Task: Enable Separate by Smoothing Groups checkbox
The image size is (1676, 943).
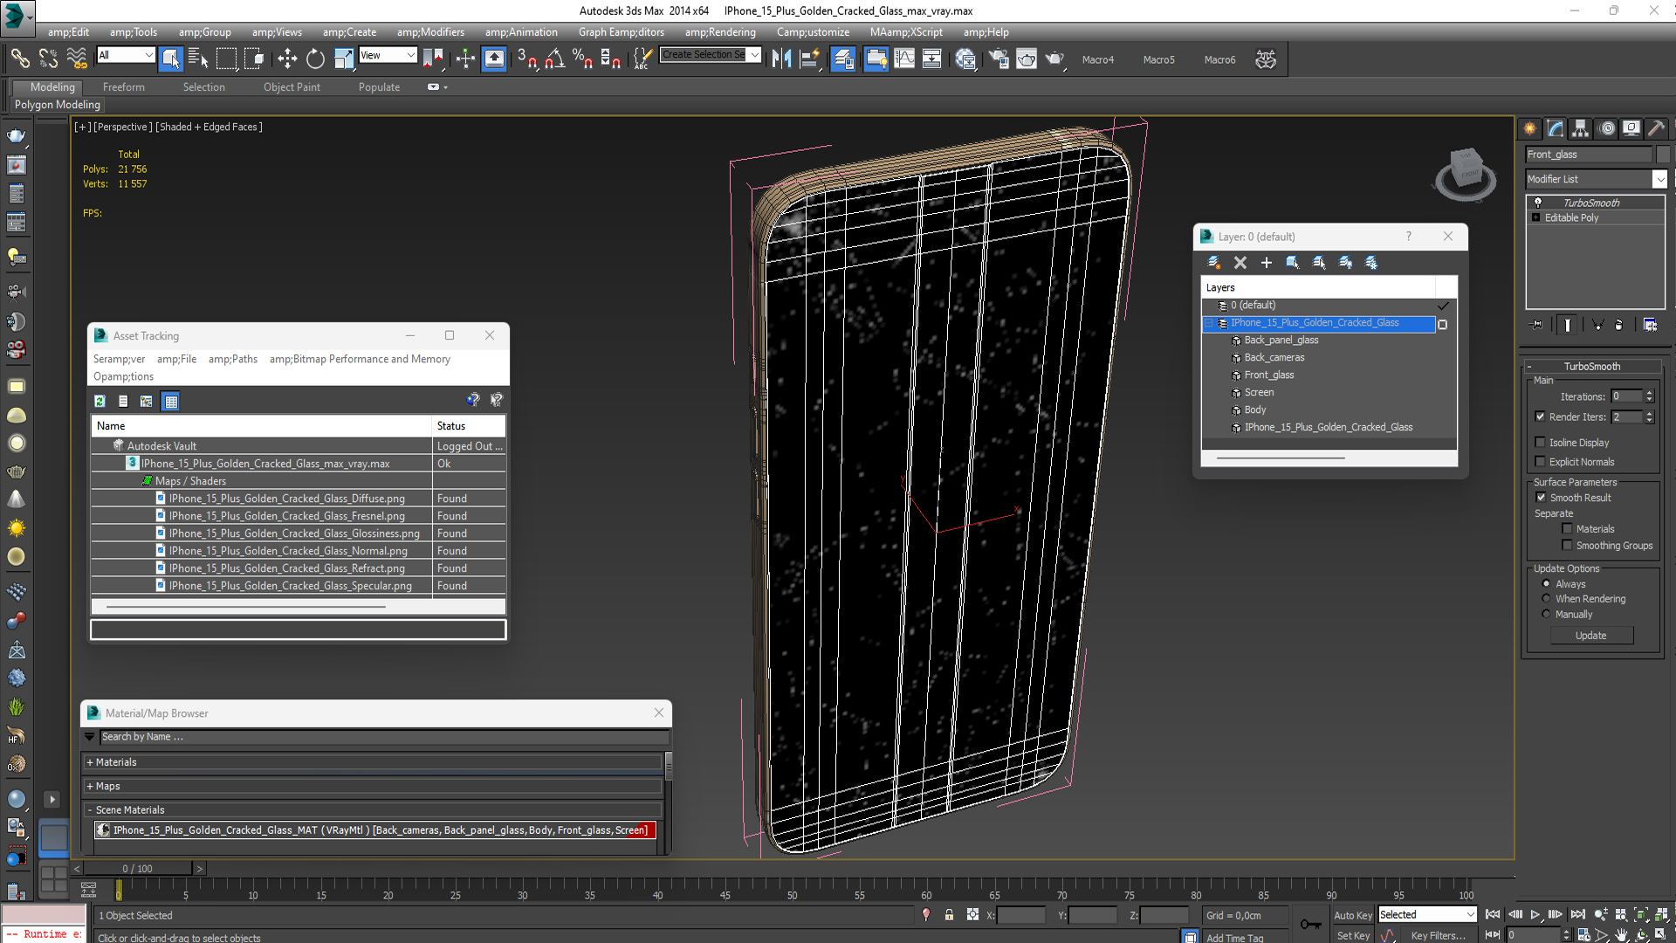Action: click(1567, 546)
